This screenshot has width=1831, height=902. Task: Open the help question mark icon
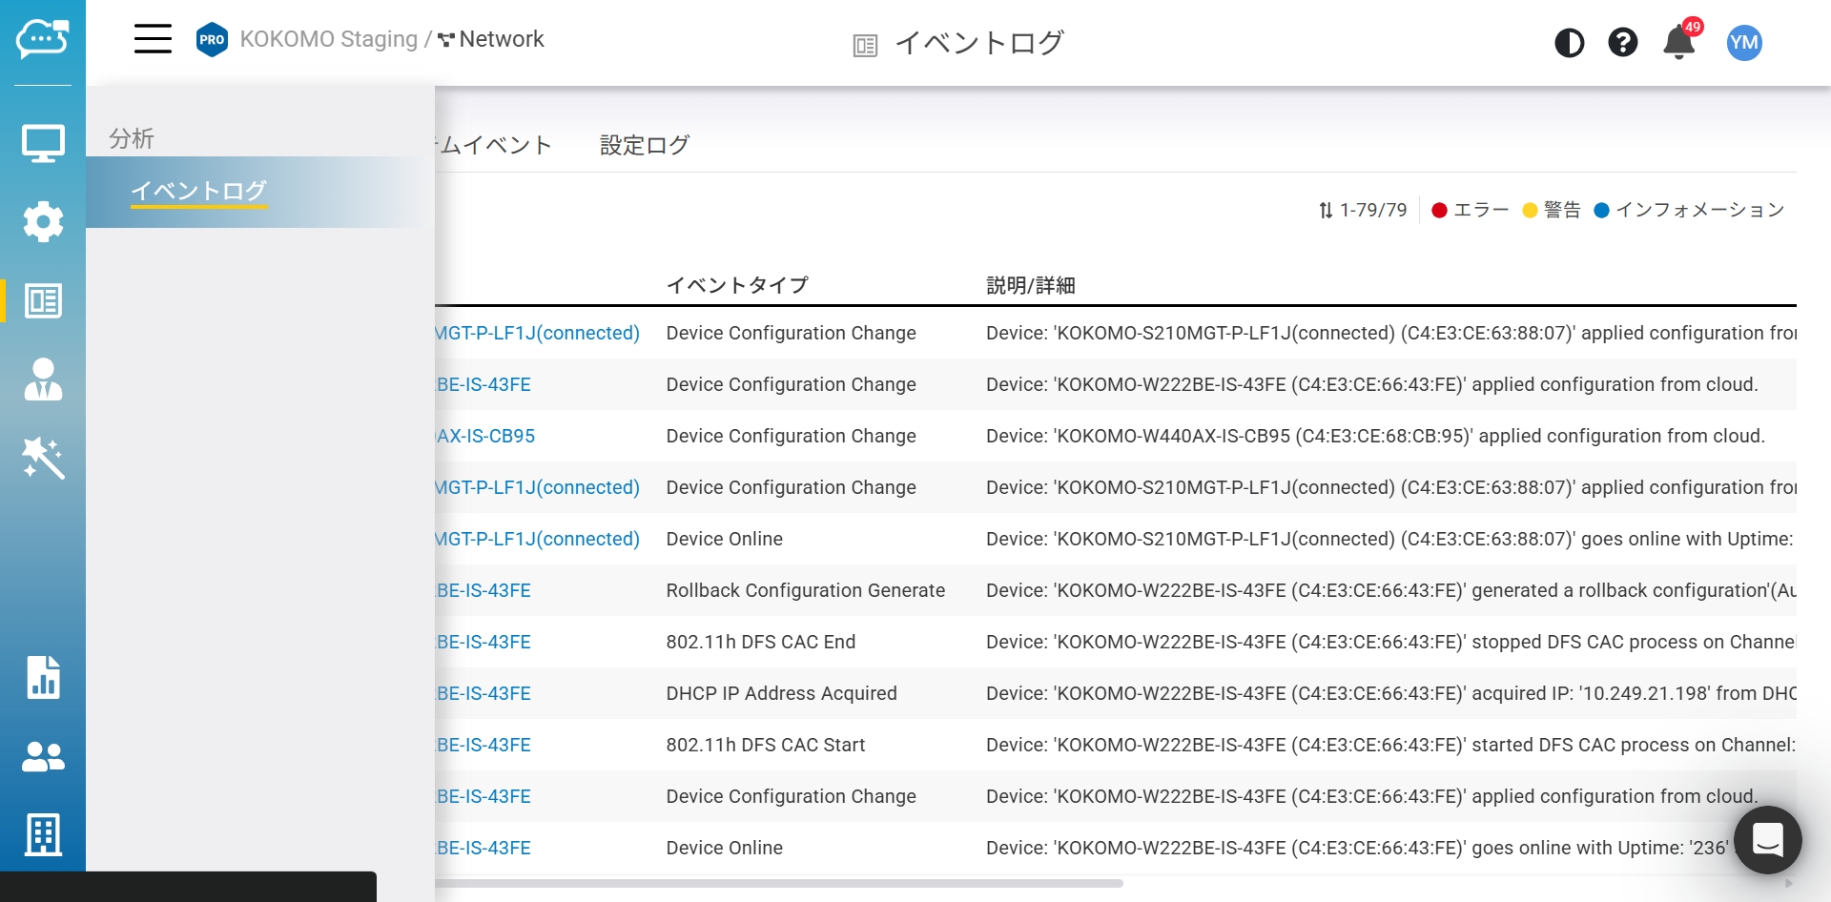coord(1622,43)
